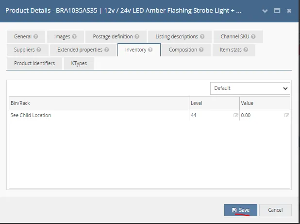Screen dimensions: 300x224
Task: Switch to the KTypes tab
Action: click(79, 63)
